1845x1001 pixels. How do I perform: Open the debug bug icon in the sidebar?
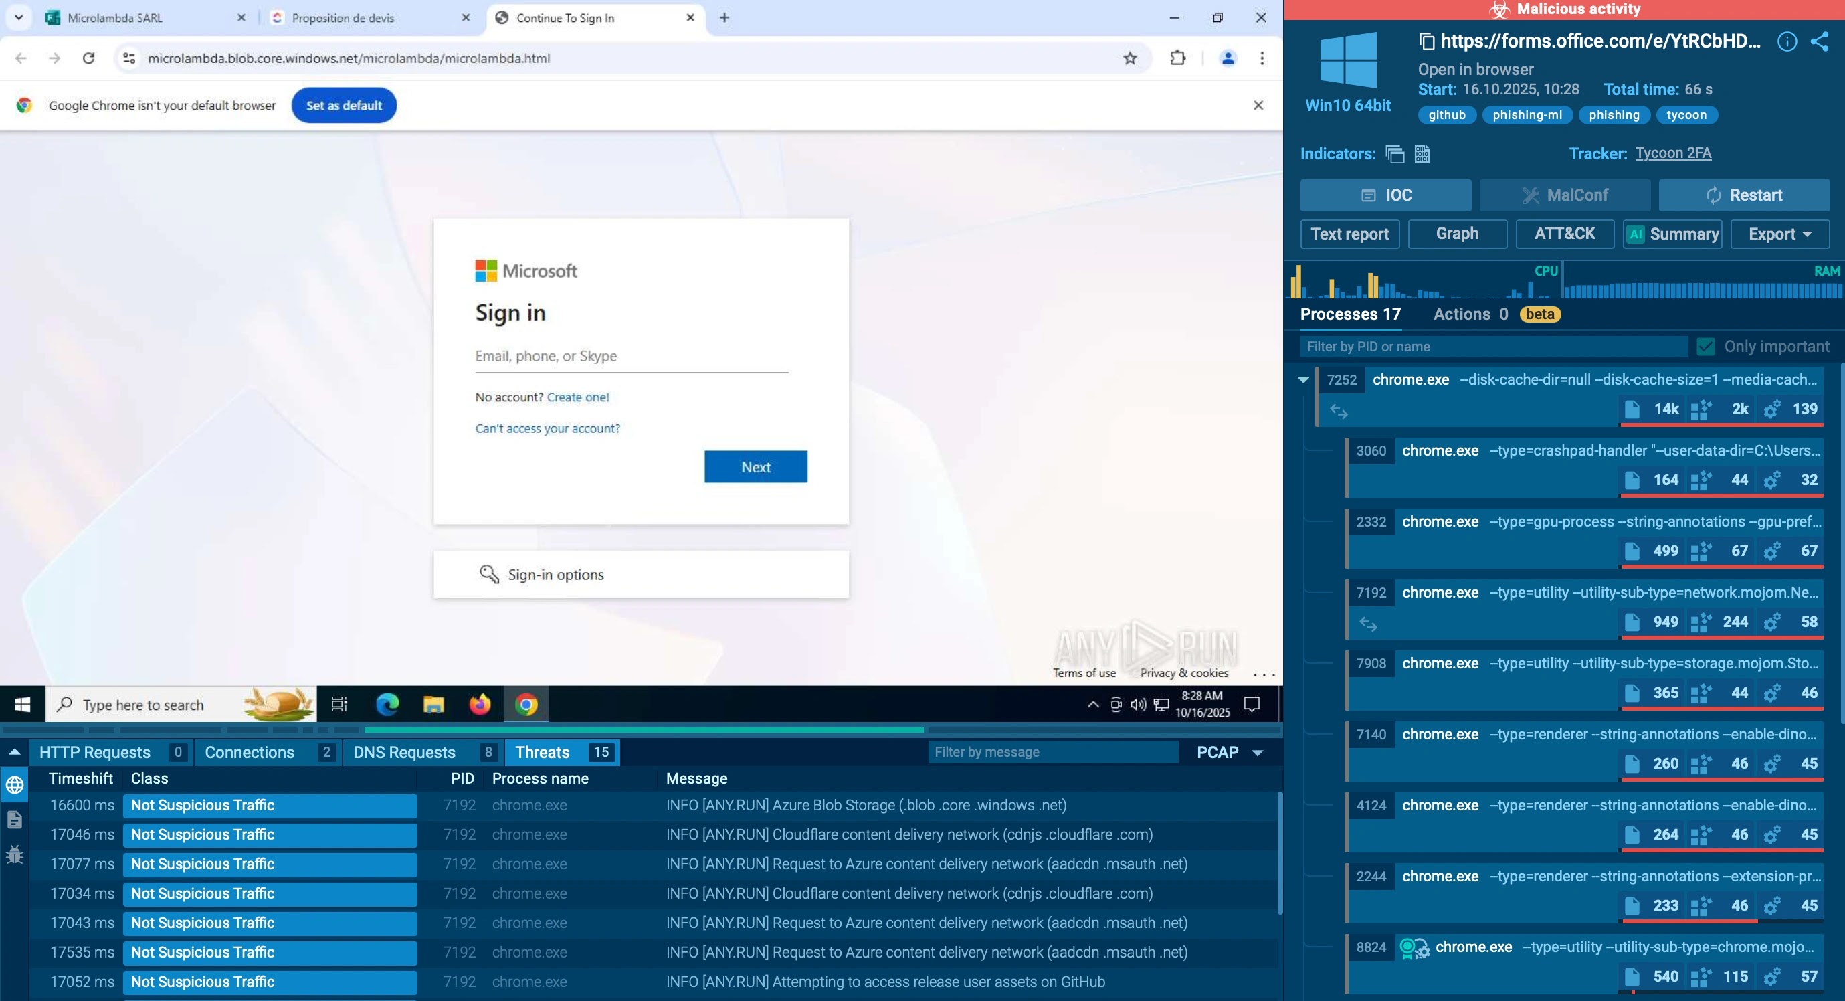(14, 854)
